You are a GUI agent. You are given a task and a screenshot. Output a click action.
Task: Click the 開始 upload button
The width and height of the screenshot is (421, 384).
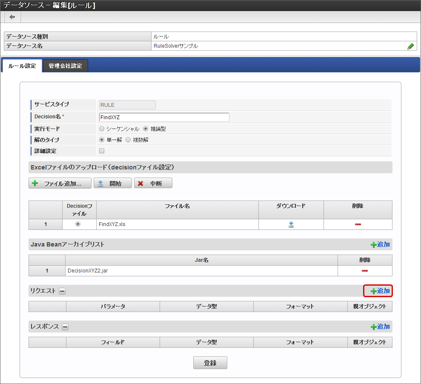112,183
